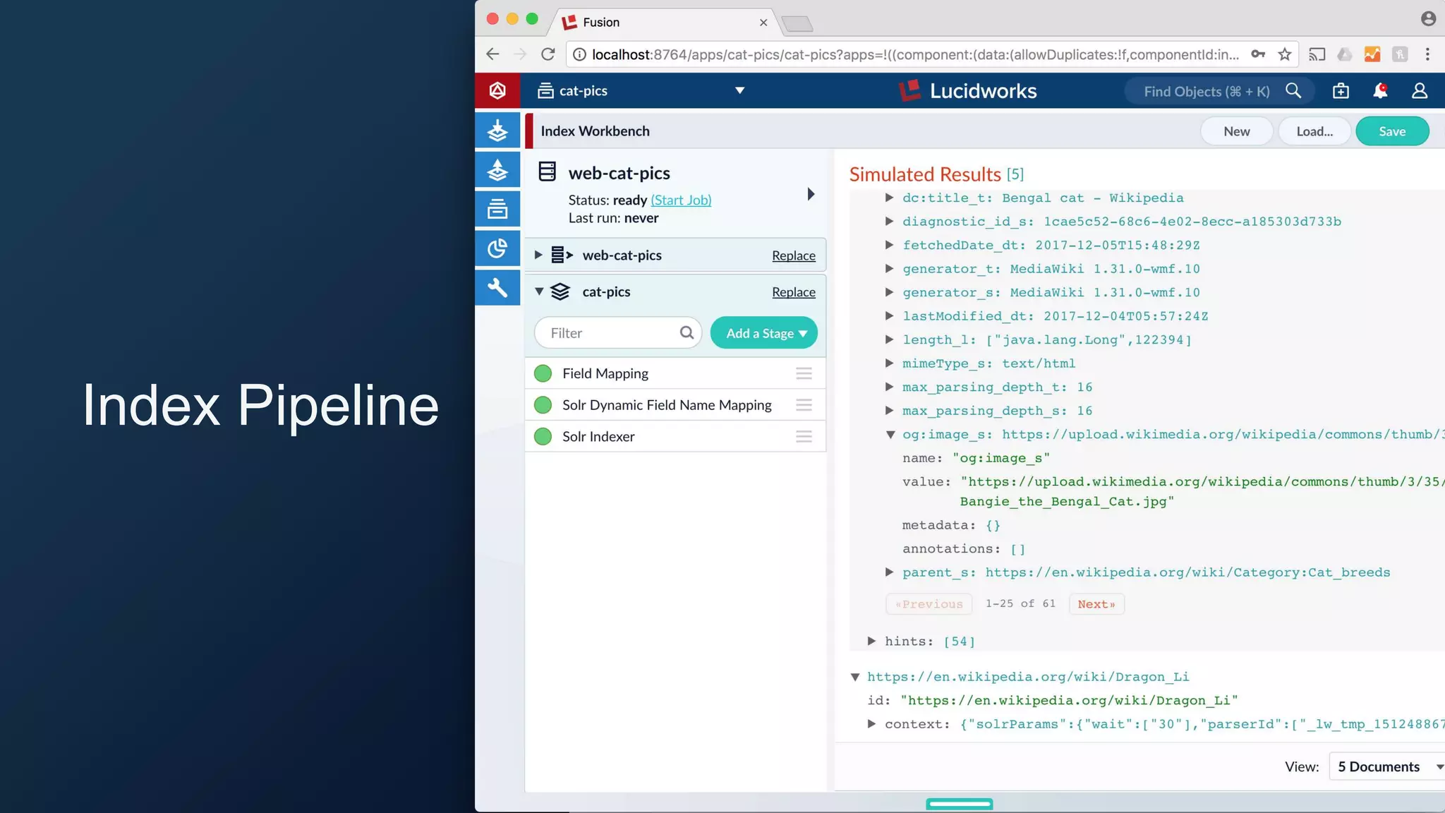Click the Start Job link
Viewport: 1445px width, 813px height.
(681, 200)
